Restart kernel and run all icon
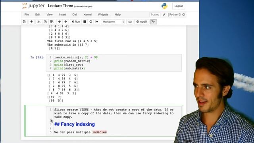Viewport: 254px width, 143px height. pos(97,21)
